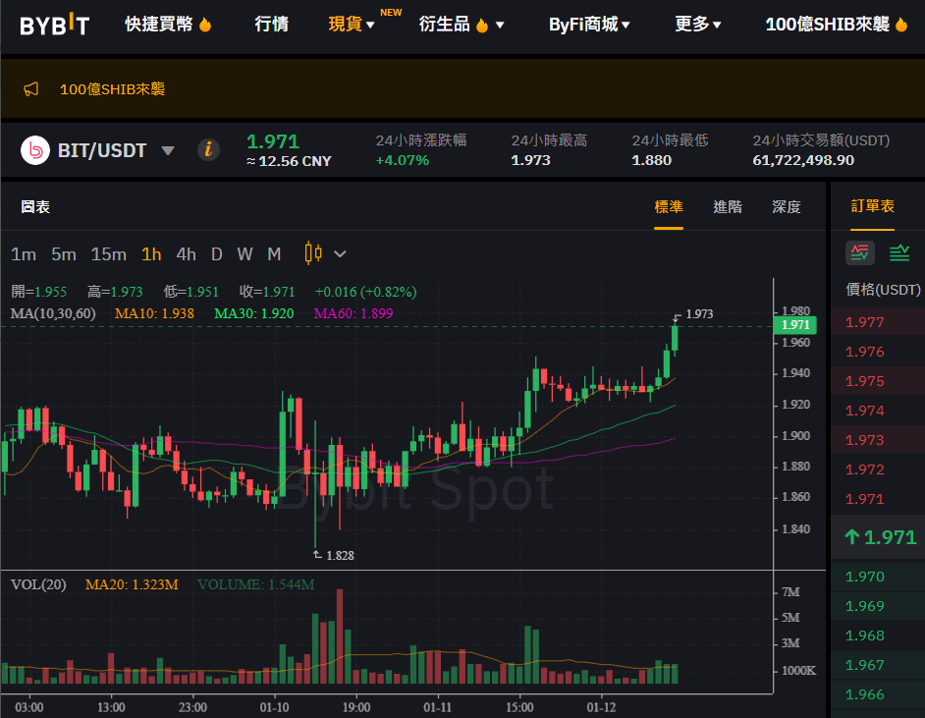Click the 1.968 bid price row
Viewport: 925px width, 718px height.
[x=878, y=635]
